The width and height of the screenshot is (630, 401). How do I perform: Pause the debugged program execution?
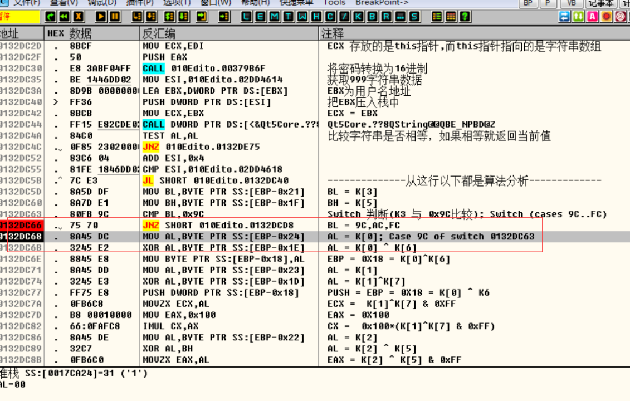point(115,17)
